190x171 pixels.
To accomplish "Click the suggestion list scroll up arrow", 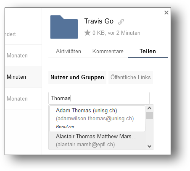I will click(149, 108).
